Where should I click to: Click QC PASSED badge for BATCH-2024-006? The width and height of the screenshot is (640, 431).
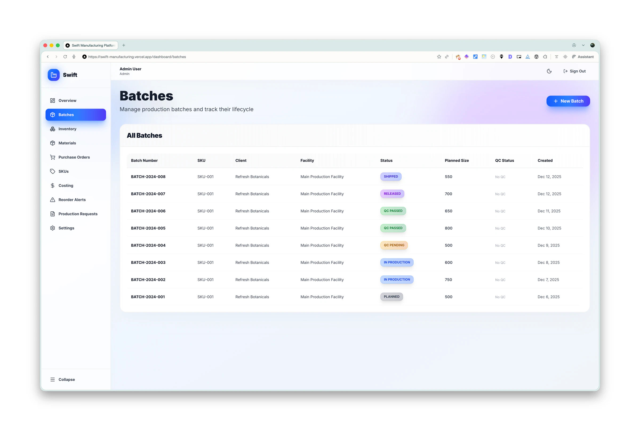[x=393, y=211]
